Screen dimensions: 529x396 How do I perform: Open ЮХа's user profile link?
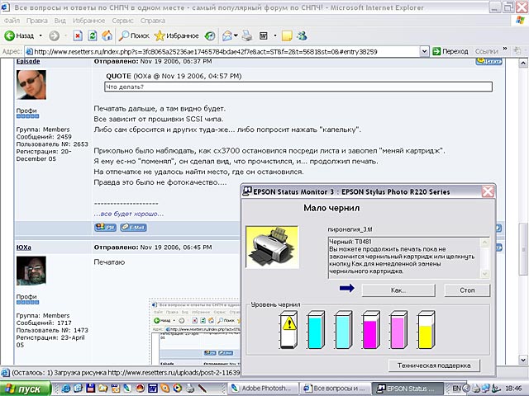(x=24, y=247)
